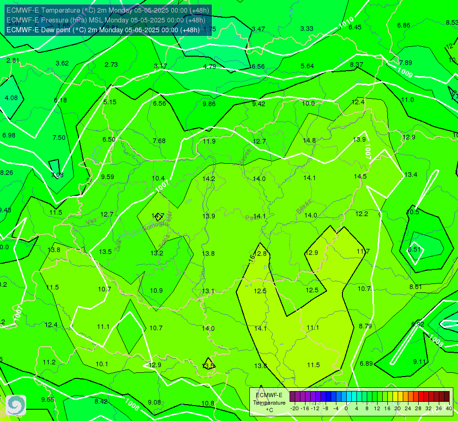Click the Békés county label
The width and height of the screenshot is (458, 421).
tap(304, 207)
